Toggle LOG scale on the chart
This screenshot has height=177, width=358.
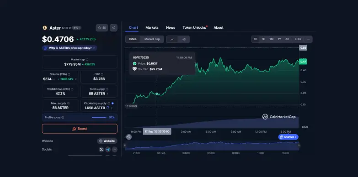point(298,39)
